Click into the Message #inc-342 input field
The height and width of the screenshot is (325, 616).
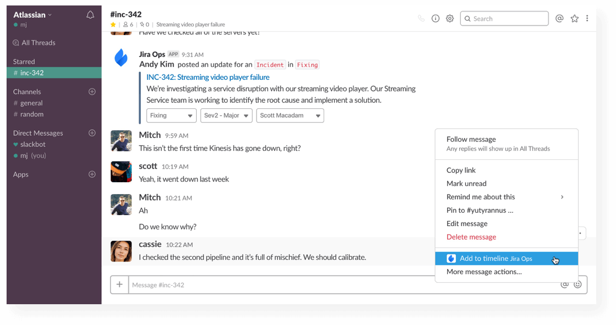tap(274, 284)
